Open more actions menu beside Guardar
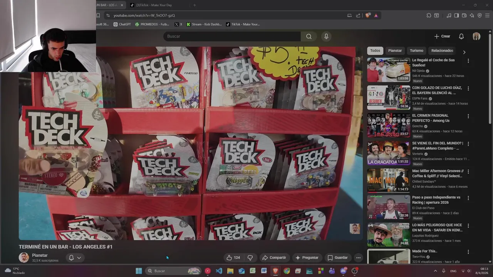The image size is (493, 277). (358, 258)
